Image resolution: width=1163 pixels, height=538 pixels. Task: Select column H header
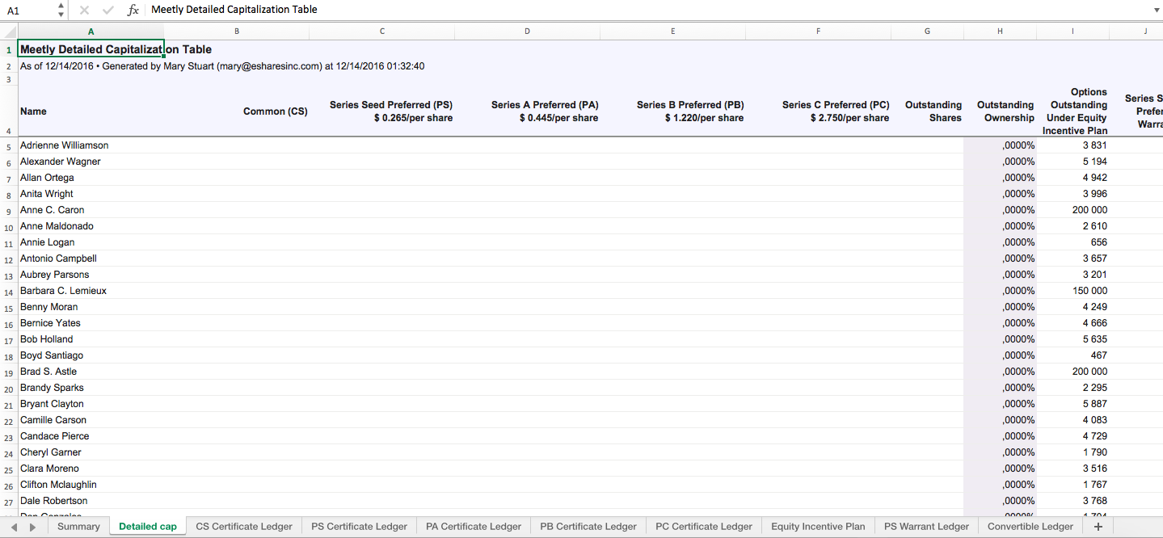(x=1001, y=32)
